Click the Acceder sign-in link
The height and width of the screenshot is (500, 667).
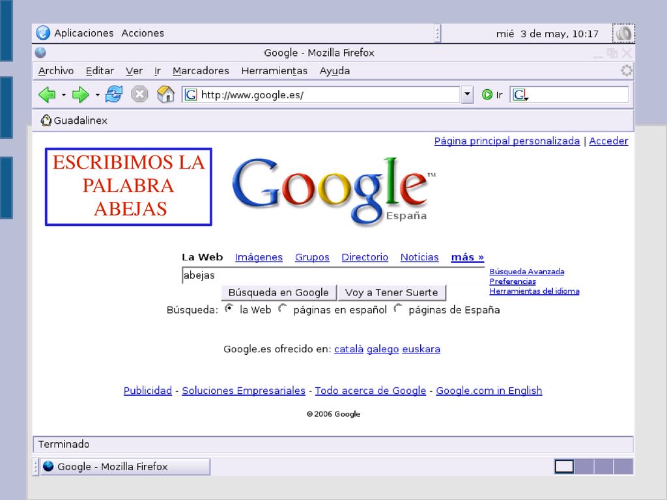(x=608, y=141)
